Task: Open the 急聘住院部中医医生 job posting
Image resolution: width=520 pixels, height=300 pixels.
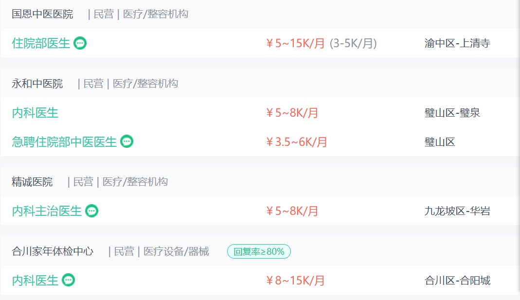Action: (64, 142)
